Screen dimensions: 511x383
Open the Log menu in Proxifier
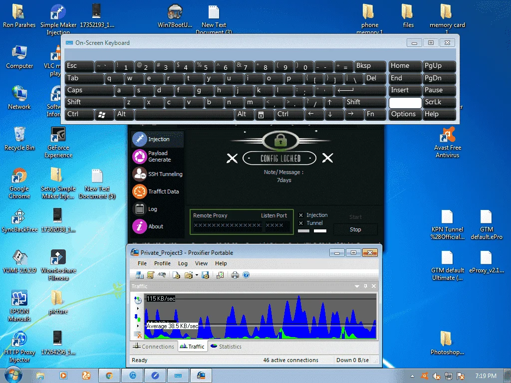(183, 263)
